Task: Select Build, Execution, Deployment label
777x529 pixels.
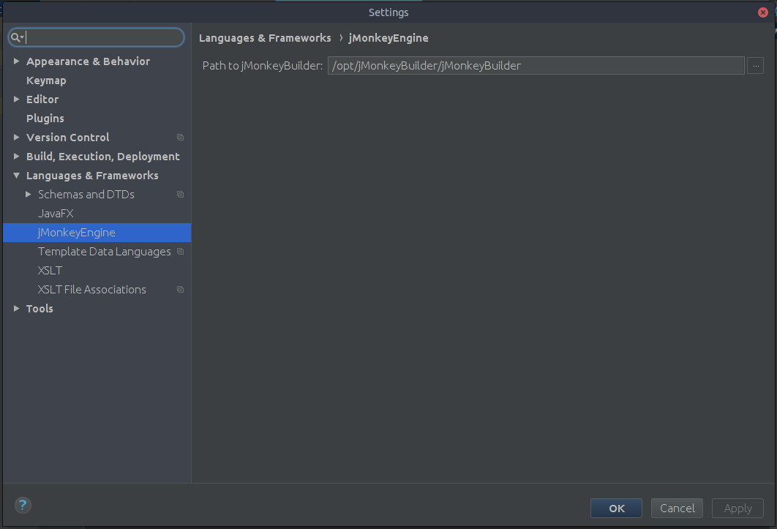Action: (102, 157)
